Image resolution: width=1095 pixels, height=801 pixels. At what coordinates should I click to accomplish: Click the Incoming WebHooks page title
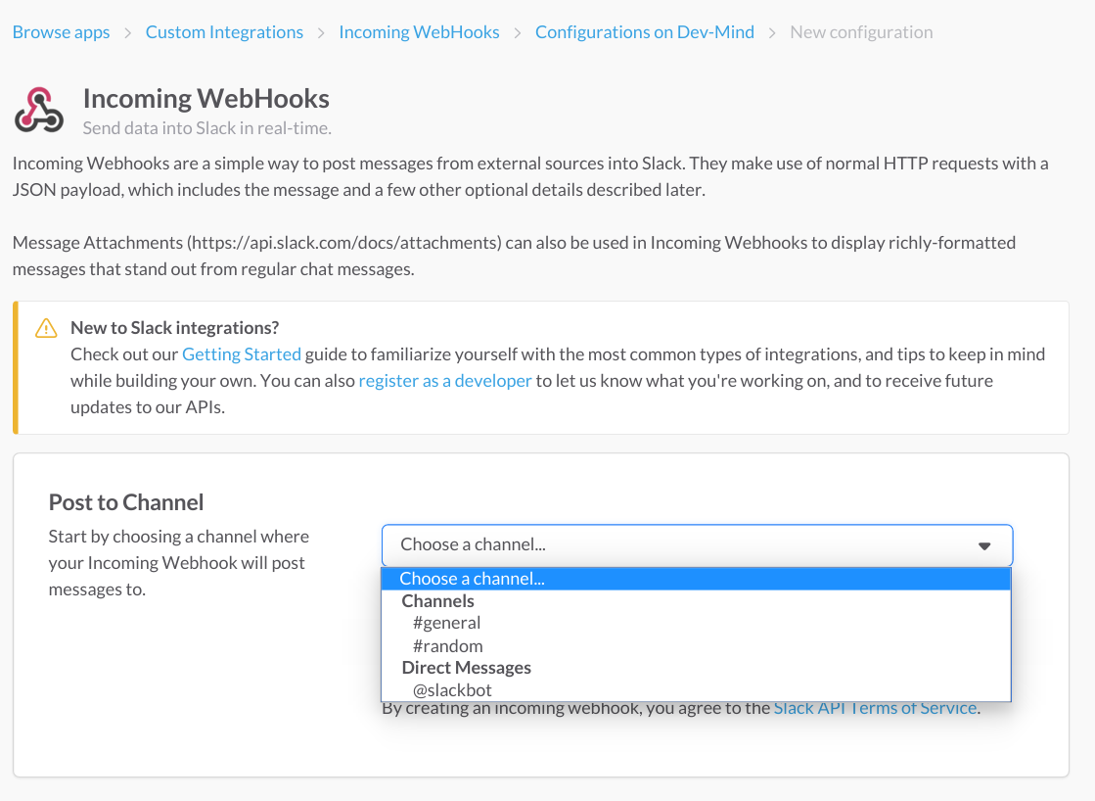(206, 99)
